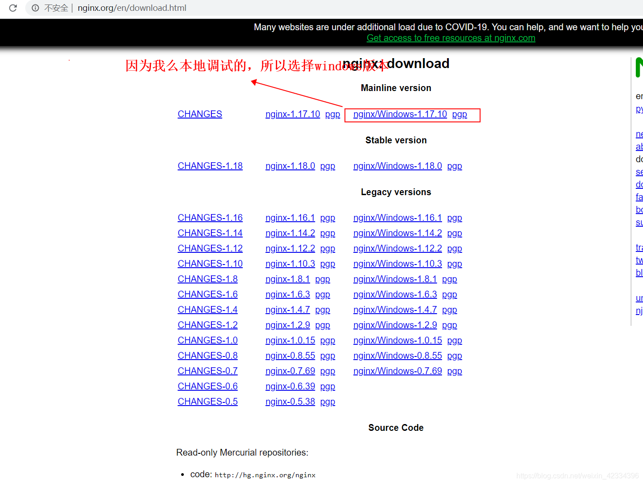This screenshot has height=484, width=643.
Task: Download nginx-1.10.3 source
Action: (x=290, y=264)
